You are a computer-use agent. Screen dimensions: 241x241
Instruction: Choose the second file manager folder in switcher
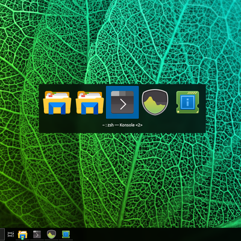(x=90, y=102)
